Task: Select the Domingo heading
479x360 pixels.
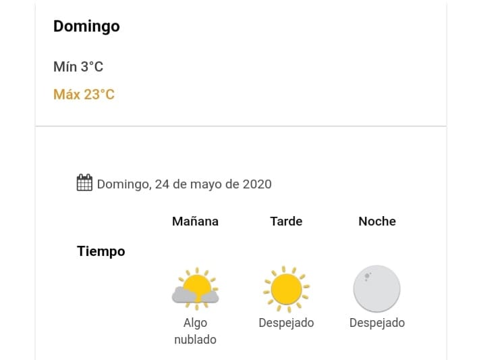Action: pyautogui.click(x=86, y=26)
